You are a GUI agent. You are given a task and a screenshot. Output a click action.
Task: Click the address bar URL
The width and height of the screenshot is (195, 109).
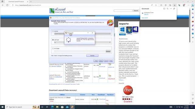(28, 5)
